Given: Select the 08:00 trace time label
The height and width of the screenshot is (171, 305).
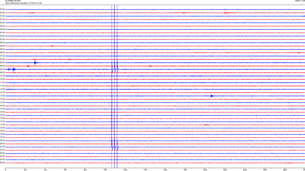Looking at the screenshot, I should pos(2,63).
